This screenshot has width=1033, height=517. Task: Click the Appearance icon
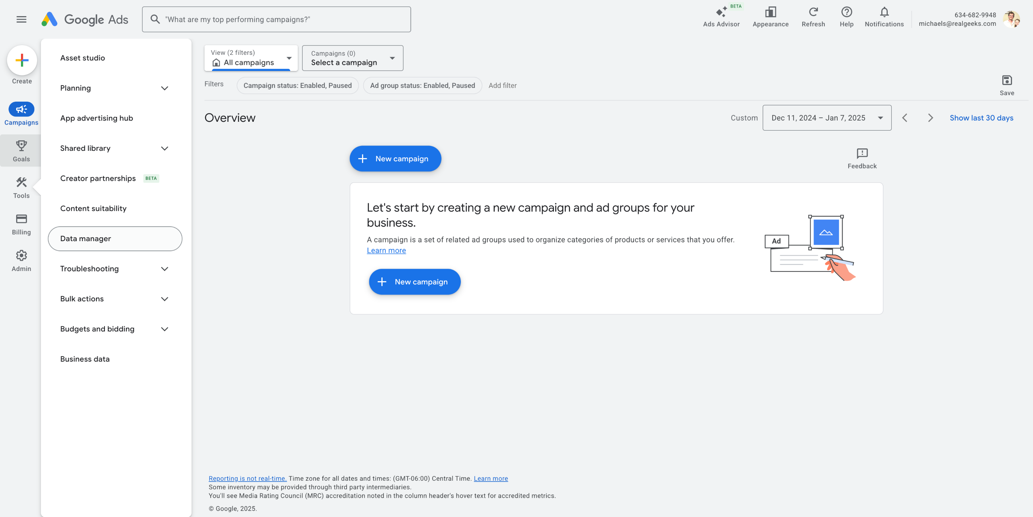pyautogui.click(x=770, y=13)
